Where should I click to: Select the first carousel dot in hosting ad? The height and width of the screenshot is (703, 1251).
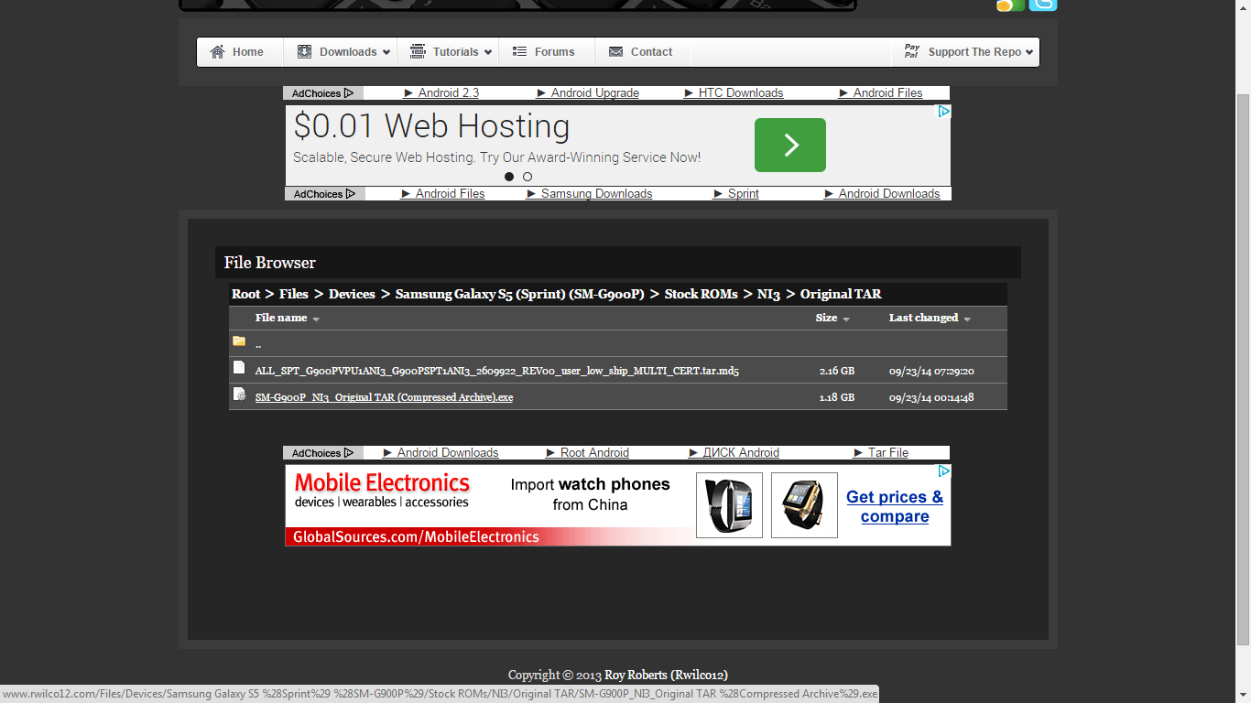(x=509, y=177)
